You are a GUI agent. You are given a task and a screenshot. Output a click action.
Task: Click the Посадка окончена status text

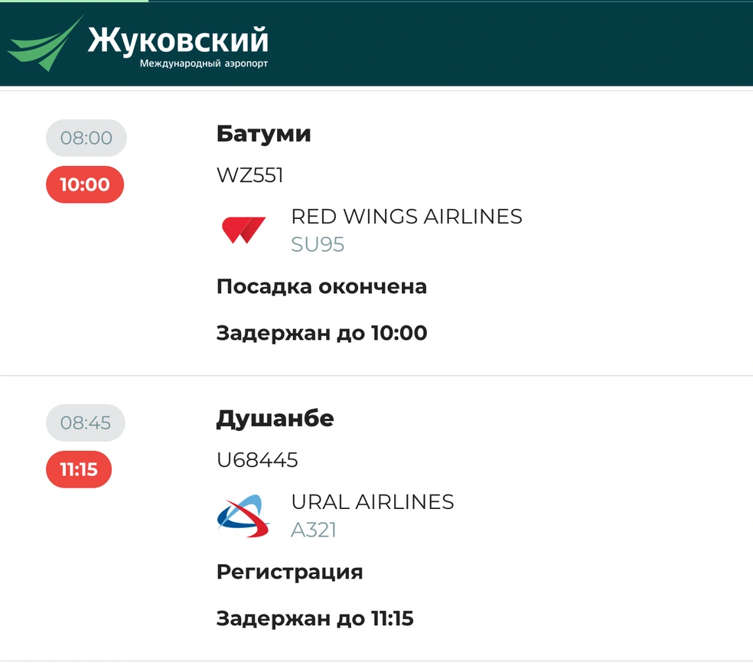coord(321,287)
